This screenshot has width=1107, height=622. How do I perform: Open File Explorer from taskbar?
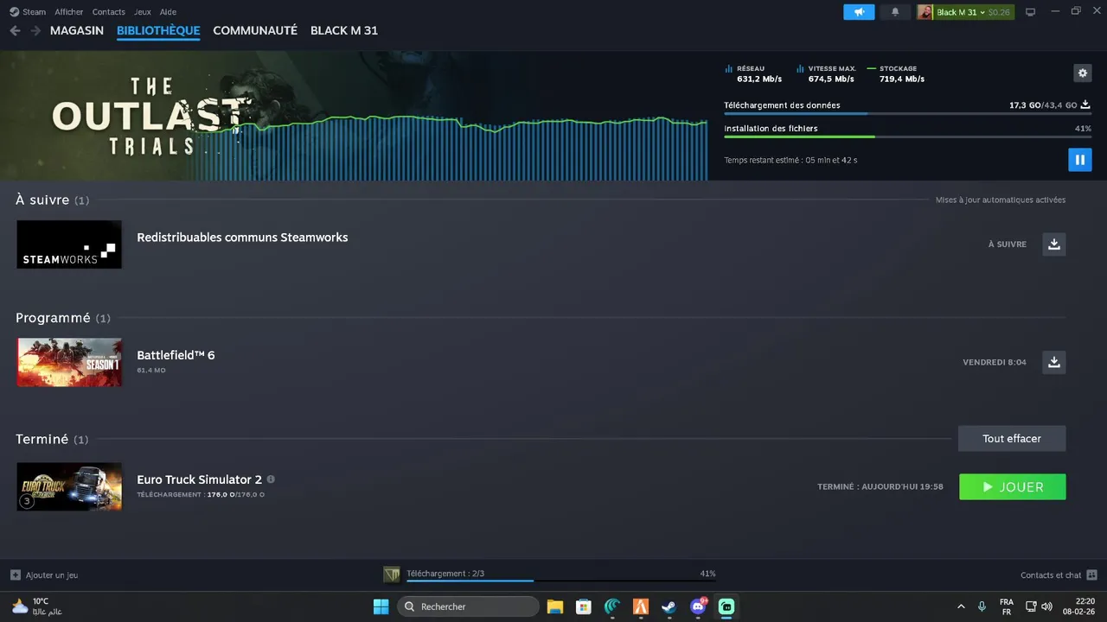tap(555, 606)
